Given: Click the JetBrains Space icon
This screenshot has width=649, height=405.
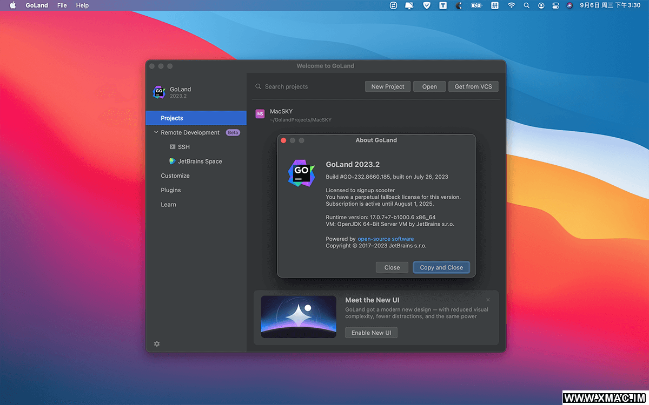Looking at the screenshot, I should [172, 161].
